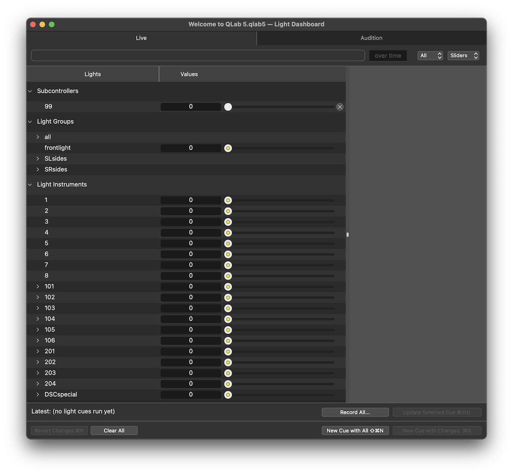Clear subcontroller 99 using the X icon
Screen dimensions: 513x474
pos(340,107)
